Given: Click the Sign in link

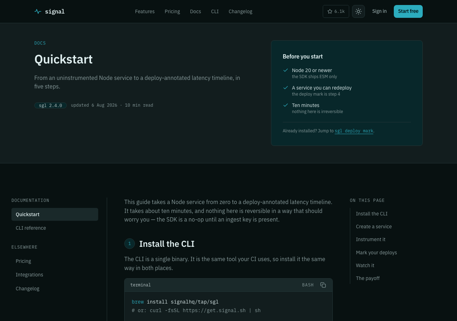Looking at the screenshot, I should [379, 11].
